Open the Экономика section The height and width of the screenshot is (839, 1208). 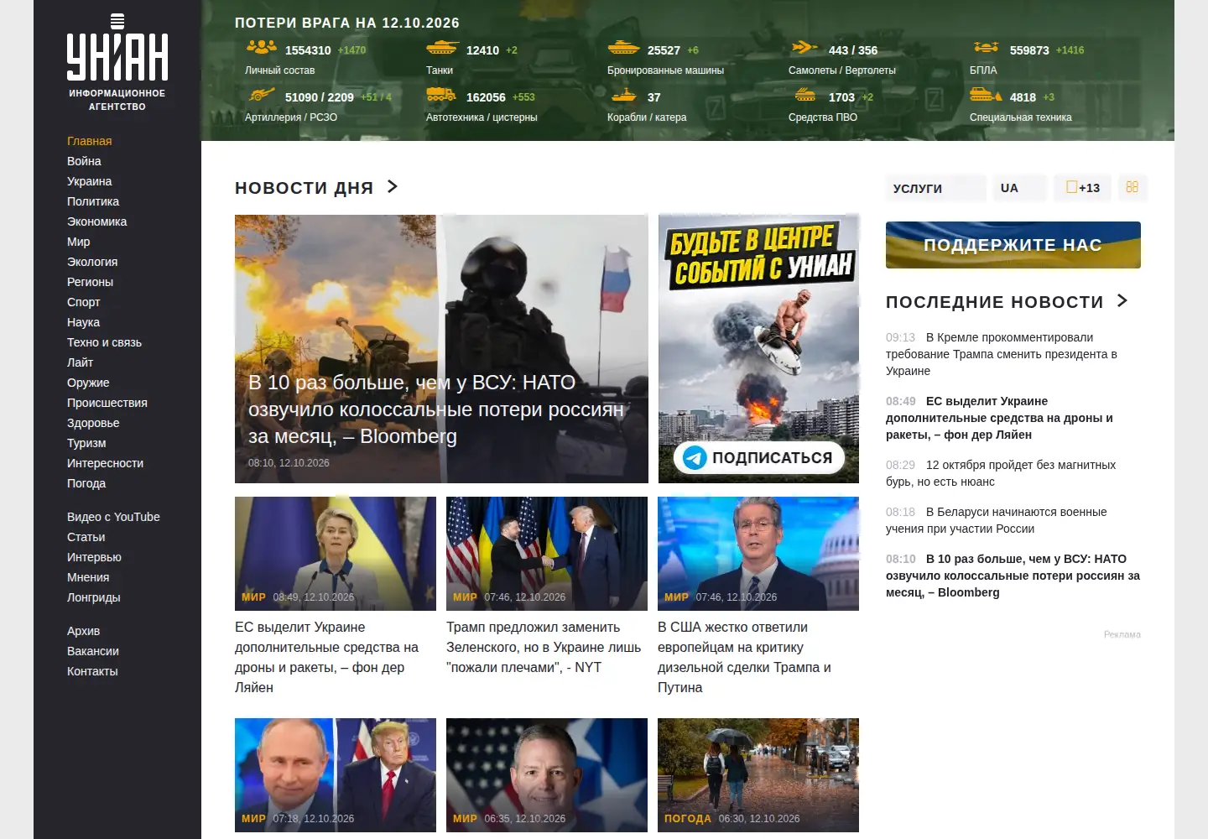pyautogui.click(x=97, y=221)
